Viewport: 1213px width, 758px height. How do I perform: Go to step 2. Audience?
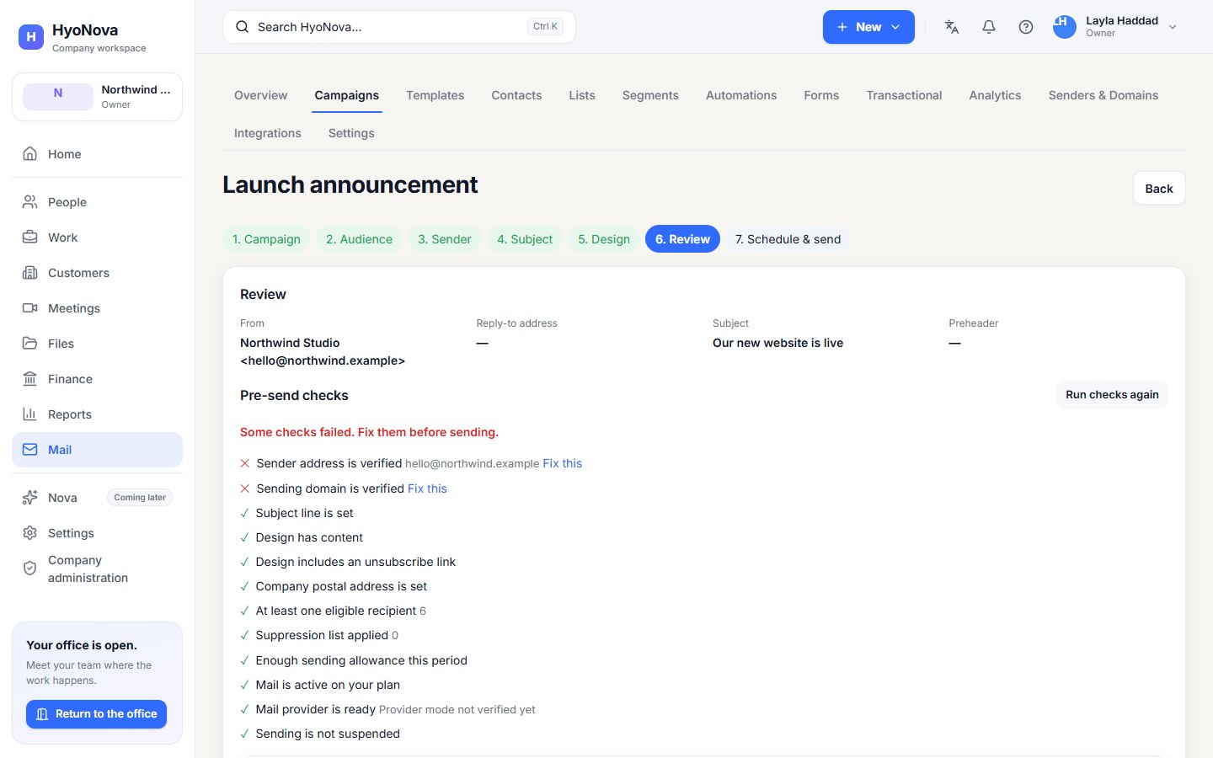click(359, 239)
